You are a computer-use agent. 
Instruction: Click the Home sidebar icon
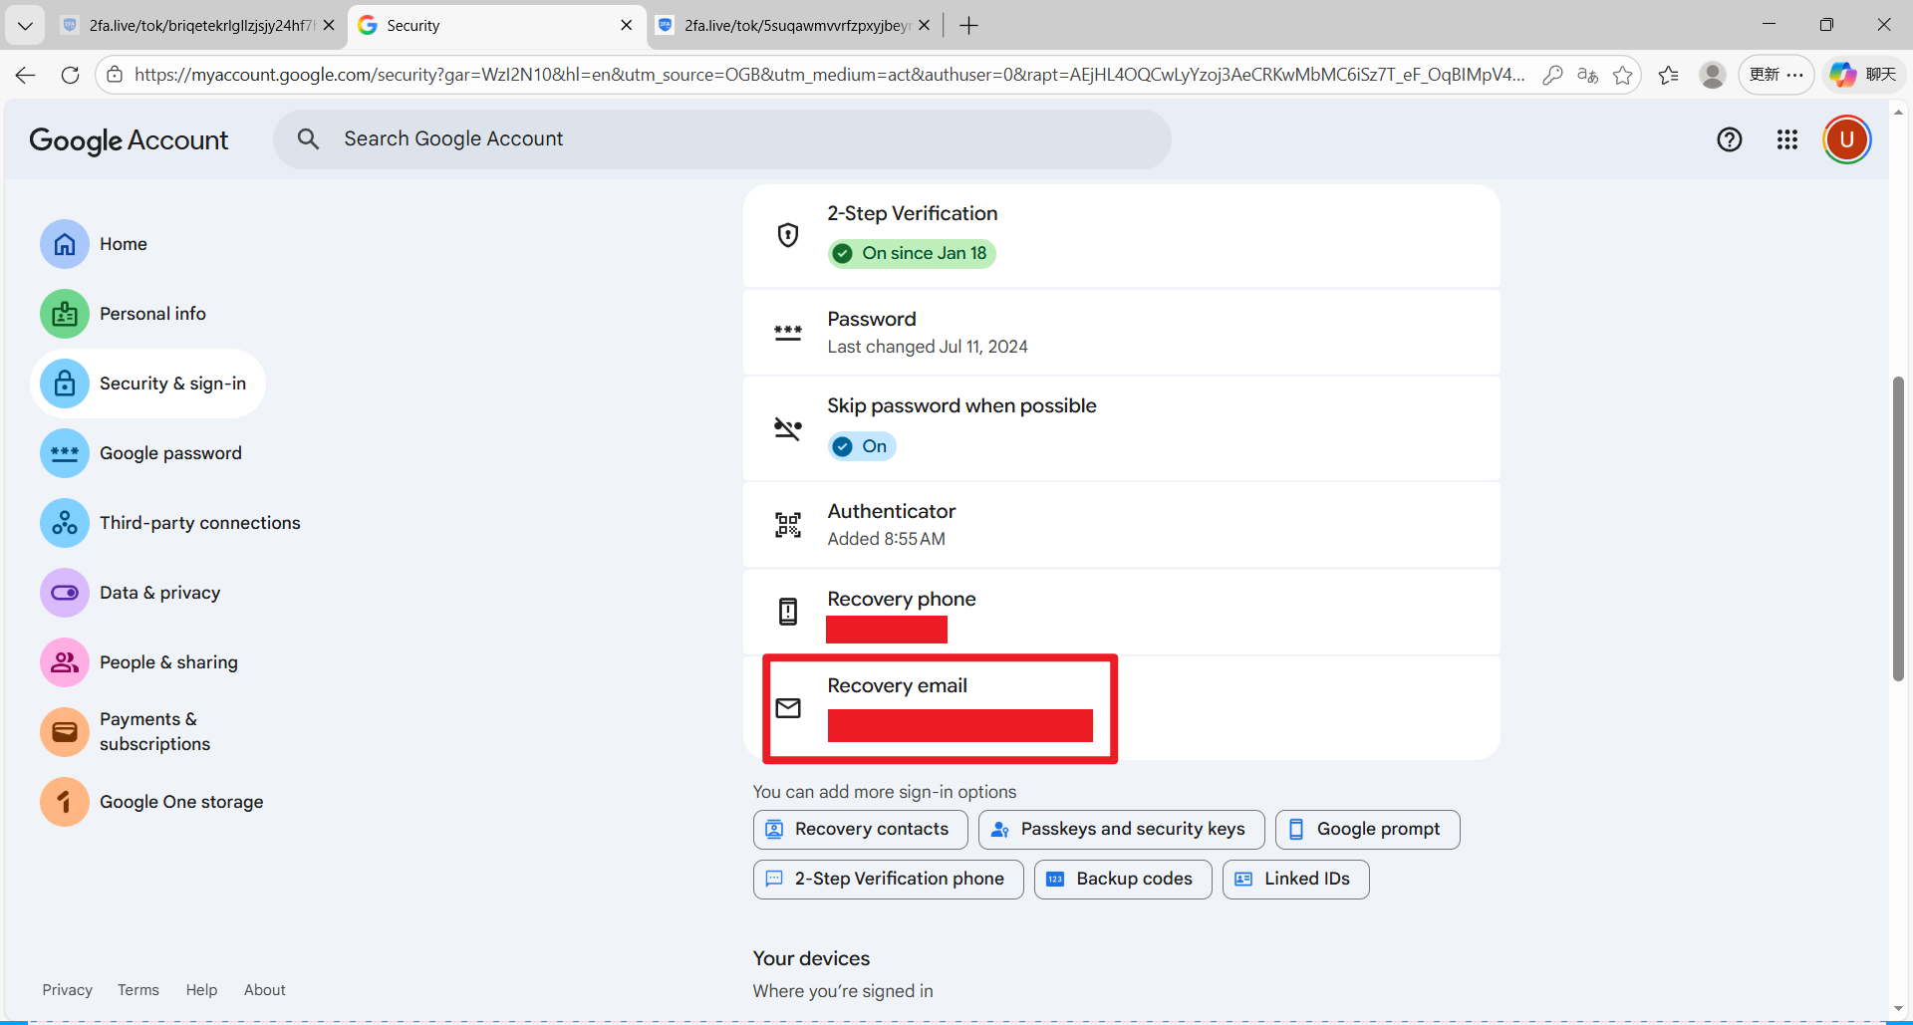65,244
